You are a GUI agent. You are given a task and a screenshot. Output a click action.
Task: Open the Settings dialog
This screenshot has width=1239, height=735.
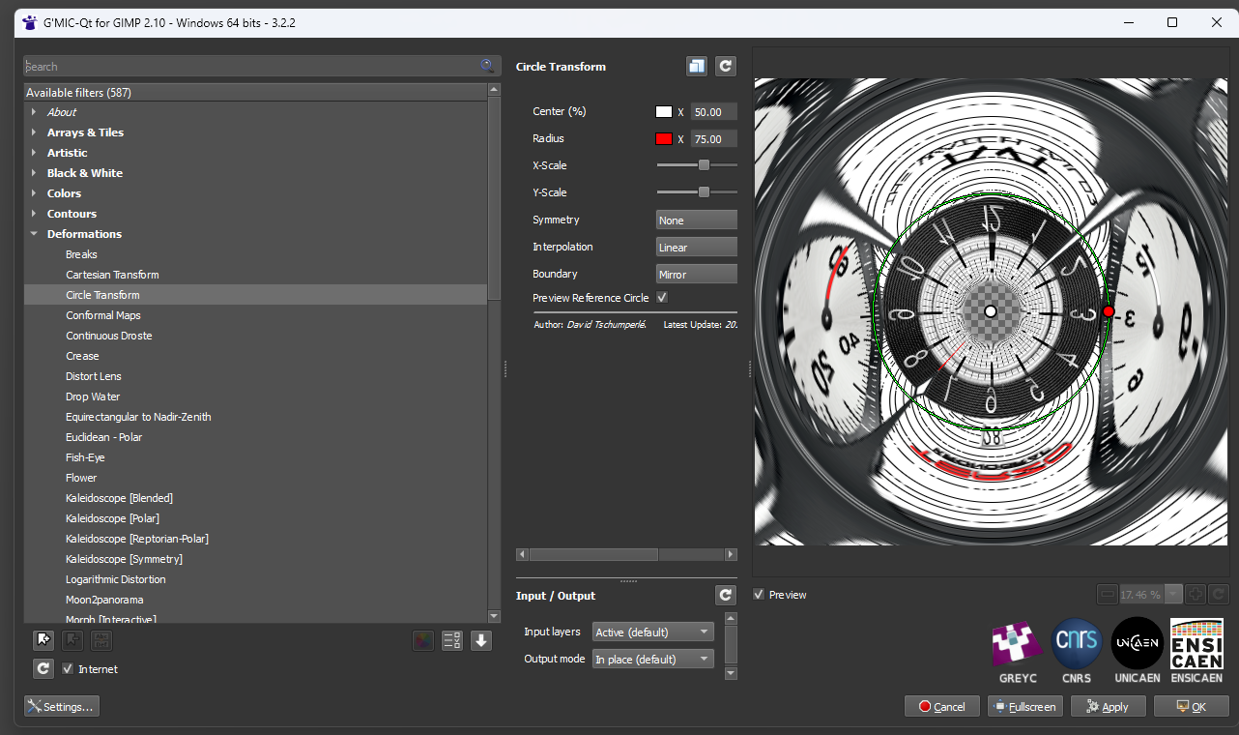pos(61,707)
